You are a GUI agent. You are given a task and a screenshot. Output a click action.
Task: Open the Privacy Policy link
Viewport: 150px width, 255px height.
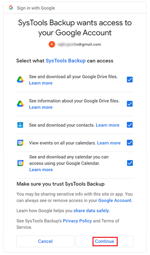click(x=77, y=221)
